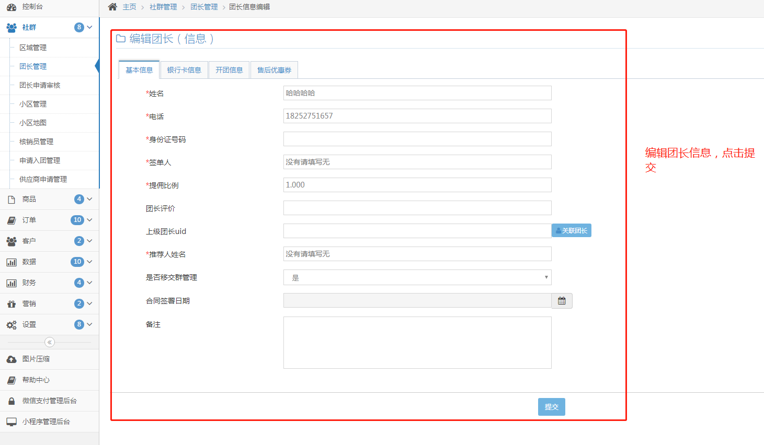The image size is (764, 445).
Task: Click the 备注 text area
Action: pos(417,343)
